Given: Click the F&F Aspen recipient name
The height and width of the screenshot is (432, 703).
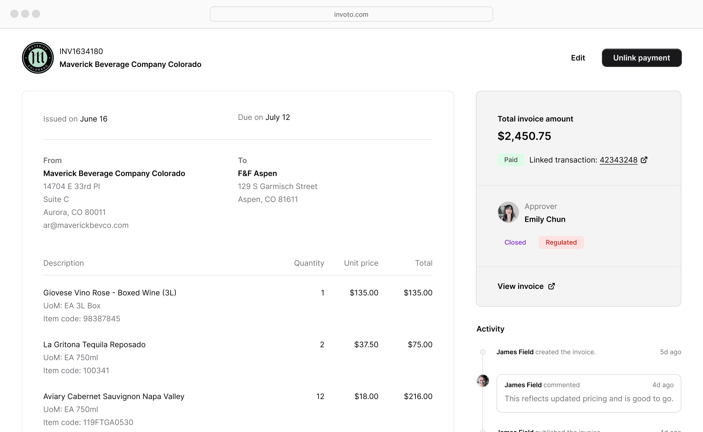Looking at the screenshot, I should (x=257, y=173).
